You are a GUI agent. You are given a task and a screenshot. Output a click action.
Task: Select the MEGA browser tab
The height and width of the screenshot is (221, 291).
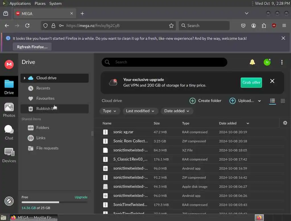click(45, 14)
